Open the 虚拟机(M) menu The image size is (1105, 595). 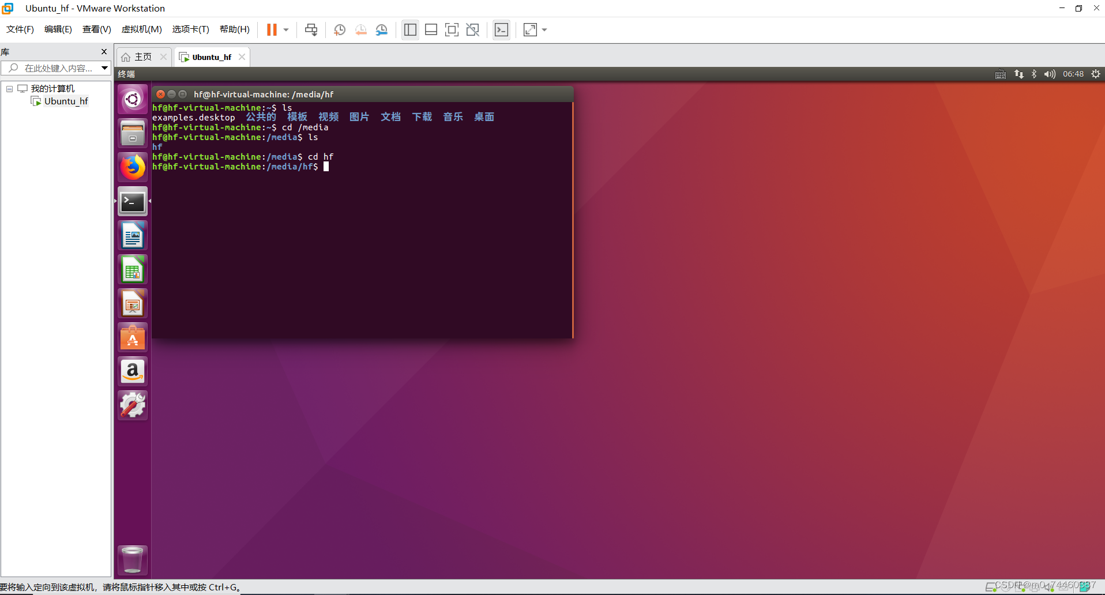point(141,29)
